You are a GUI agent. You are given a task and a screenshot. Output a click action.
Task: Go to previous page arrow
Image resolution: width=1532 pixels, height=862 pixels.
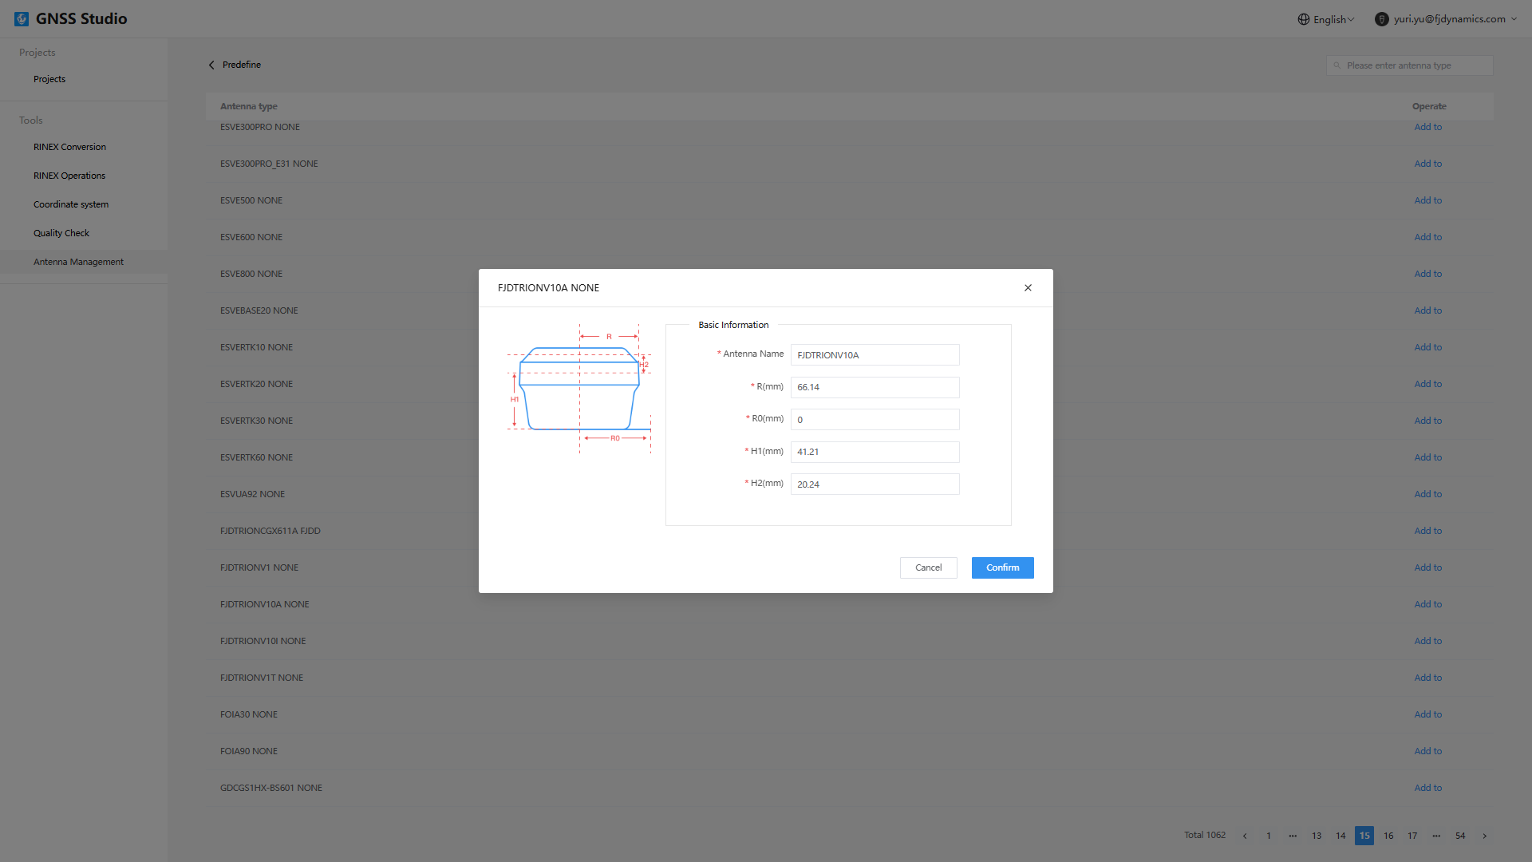(x=1245, y=836)
